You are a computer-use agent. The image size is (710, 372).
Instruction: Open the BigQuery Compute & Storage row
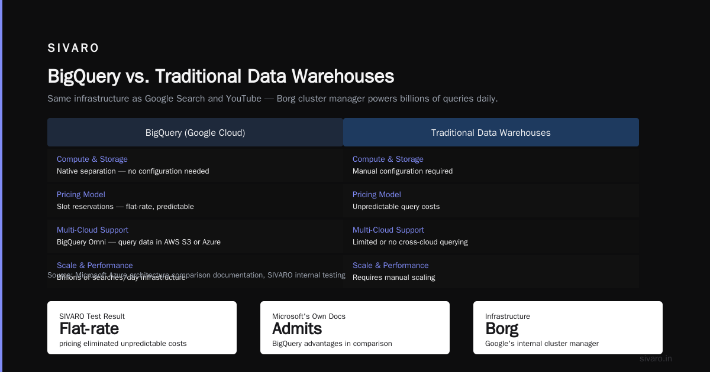(195, 165)
